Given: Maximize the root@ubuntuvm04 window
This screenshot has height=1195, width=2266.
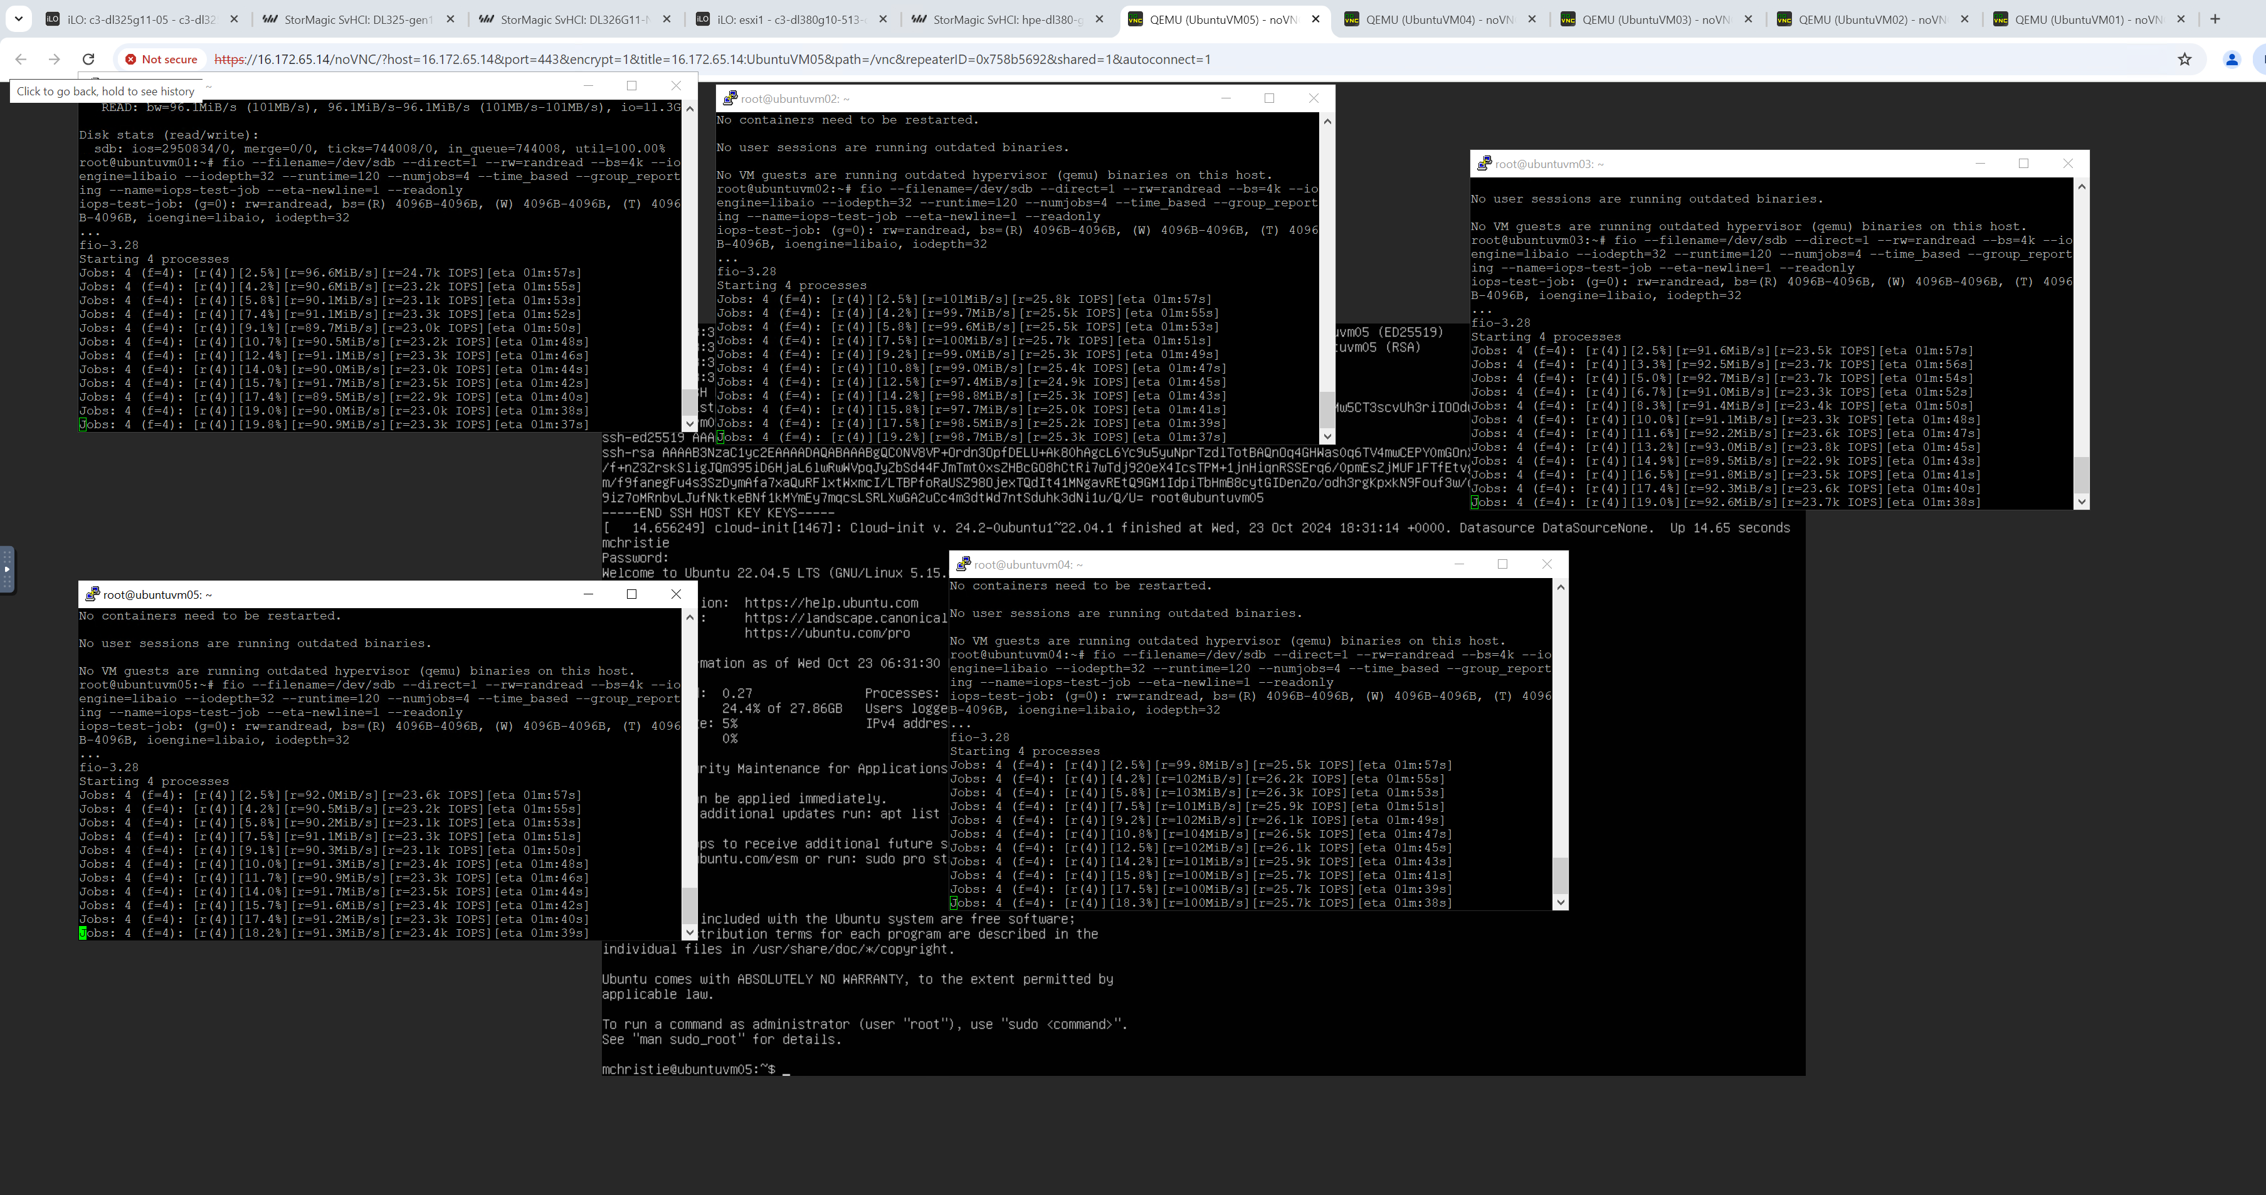Looking at the screenshot, I should point(1502,564).
